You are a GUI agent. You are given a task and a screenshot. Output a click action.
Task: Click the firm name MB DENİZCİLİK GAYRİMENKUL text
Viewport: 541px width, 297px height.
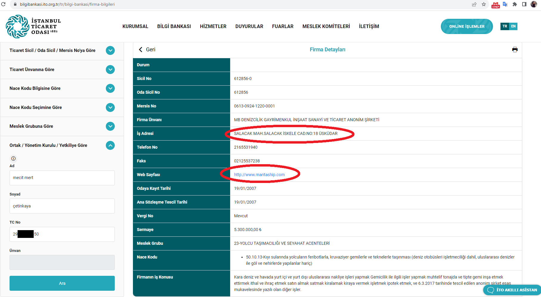click(307, 120)
